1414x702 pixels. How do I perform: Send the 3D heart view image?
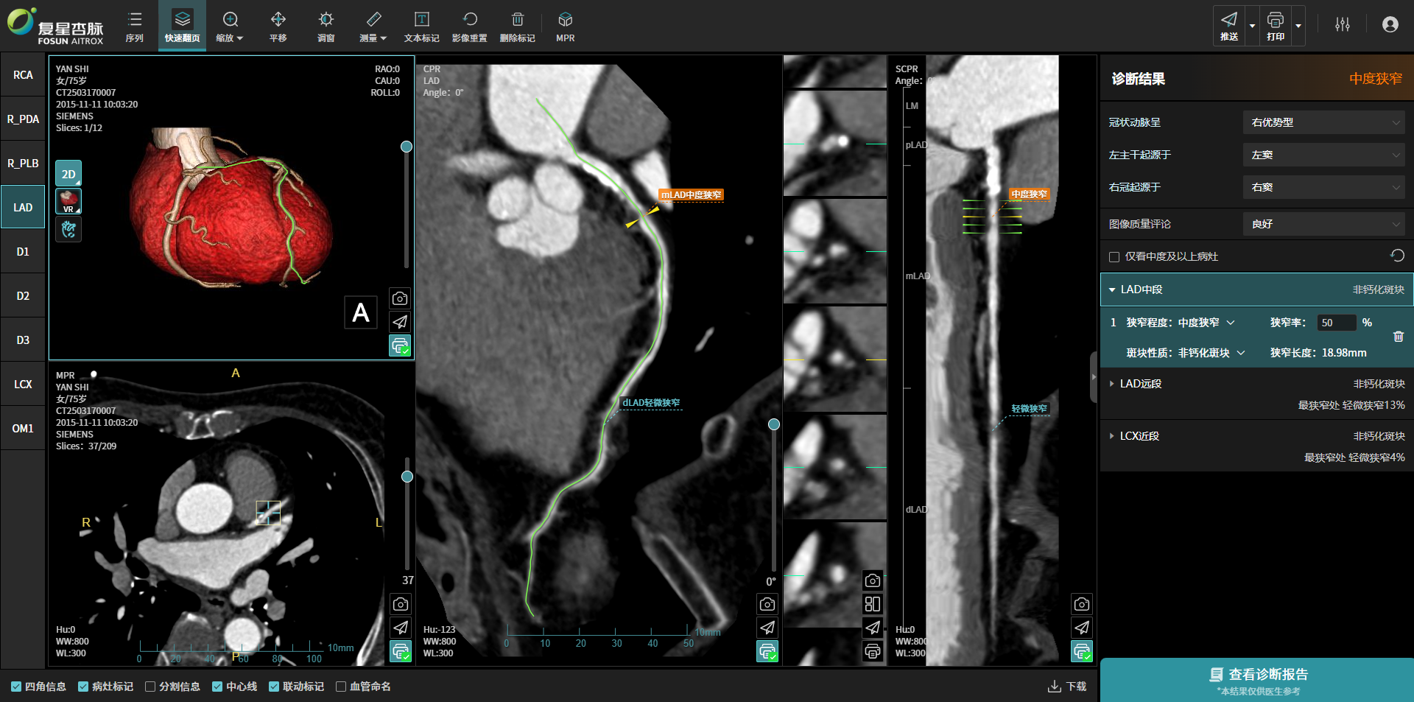pos(400,322)
